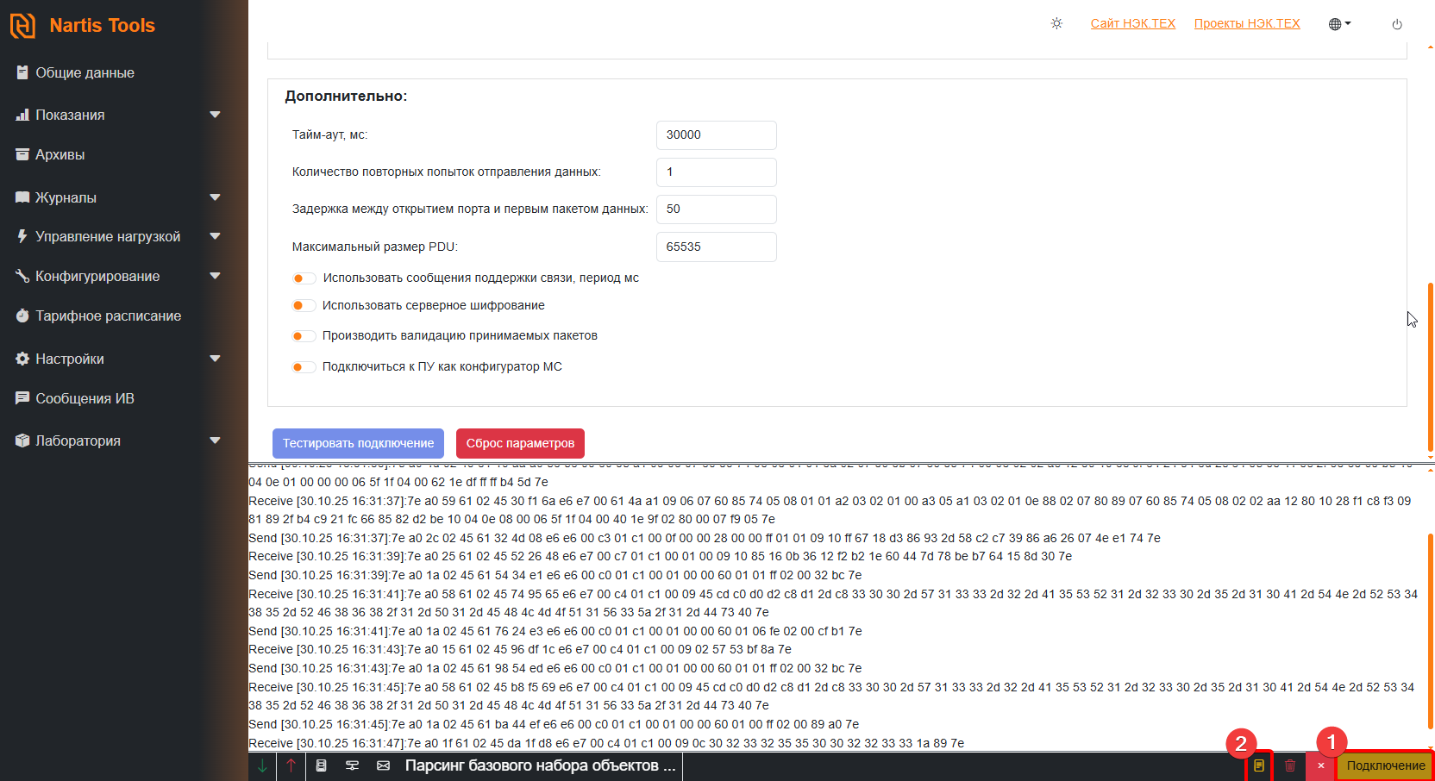1435x781 pixels.
Task: Click the power icon in the header
Action: [x=1397, y=24]
